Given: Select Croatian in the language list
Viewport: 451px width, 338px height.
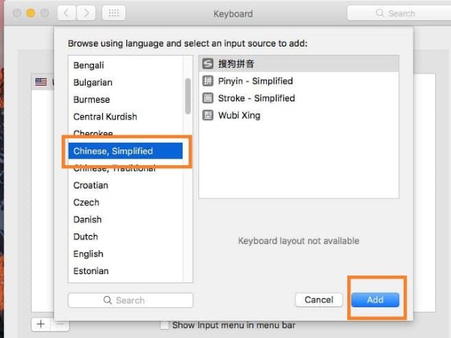Looking at the screenshot, I should [x=90, y=185].
